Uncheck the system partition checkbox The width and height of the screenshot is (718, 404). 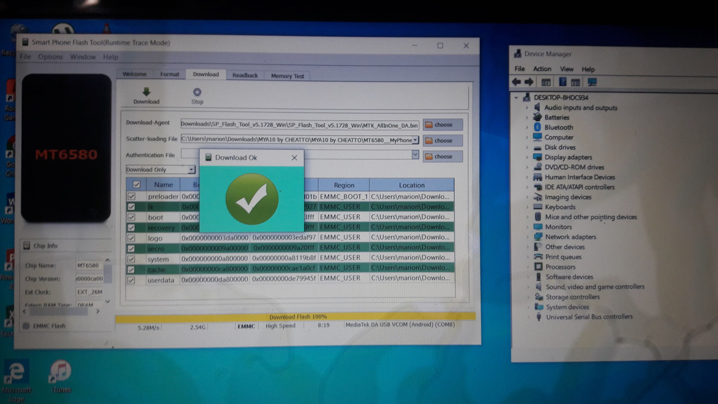coord(131,259)
